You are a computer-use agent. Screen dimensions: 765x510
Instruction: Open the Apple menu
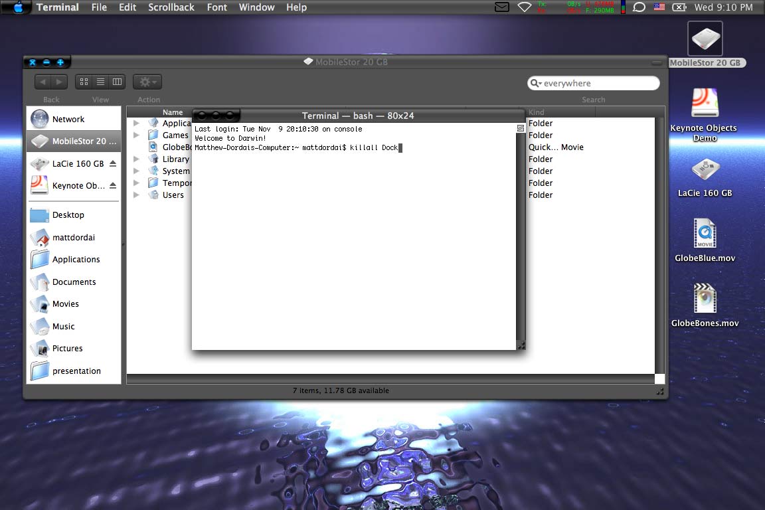(x=18, y=7)
